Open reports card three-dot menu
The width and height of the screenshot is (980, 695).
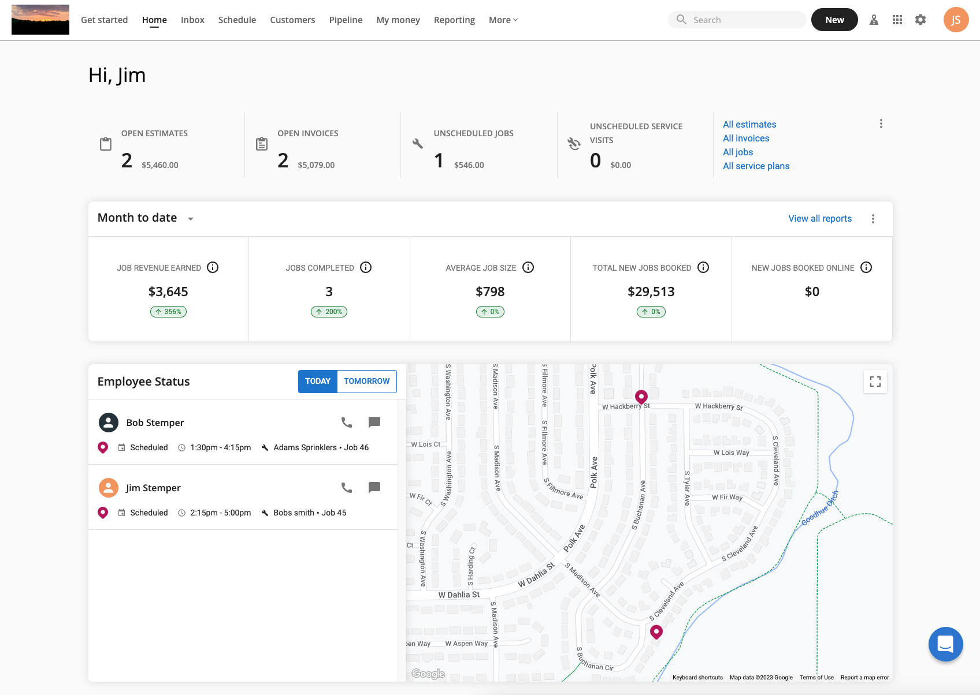pos(873,219)
